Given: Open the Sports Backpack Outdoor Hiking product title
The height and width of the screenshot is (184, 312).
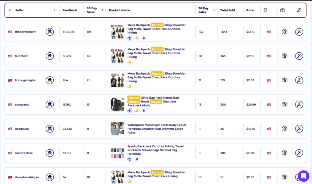Looking at the screenshot, I should (155, 150).
